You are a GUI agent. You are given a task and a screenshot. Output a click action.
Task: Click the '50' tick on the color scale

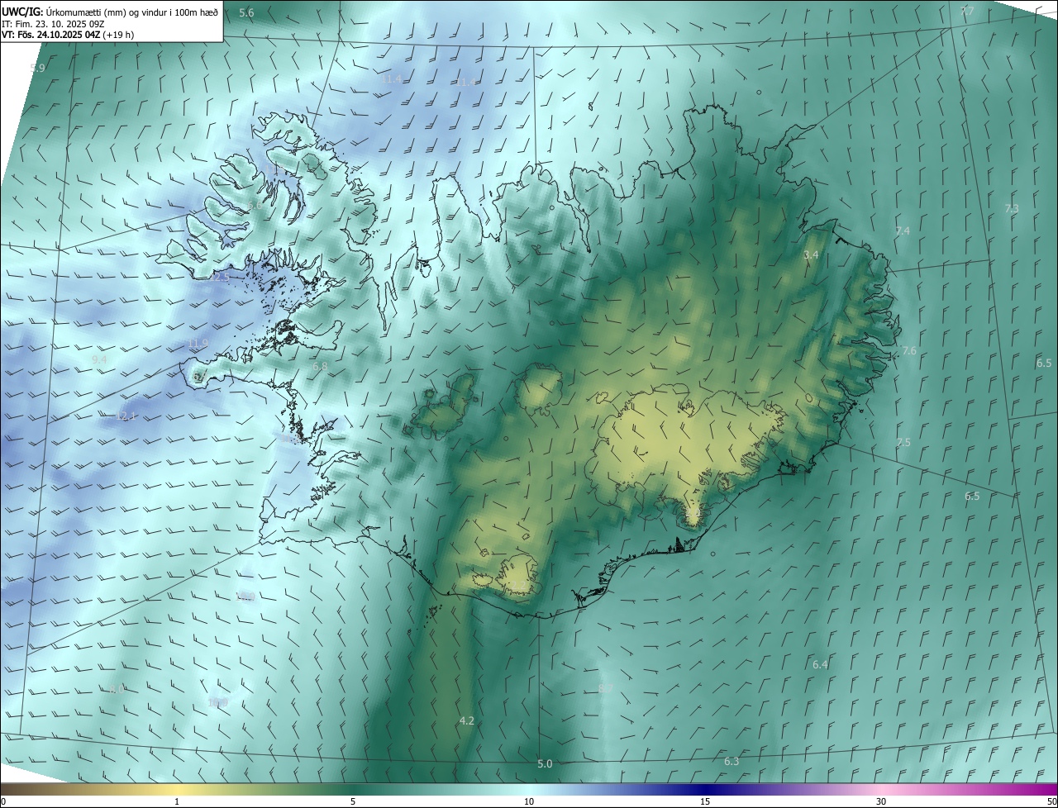pyautogui.click(x=1051, y=801)
